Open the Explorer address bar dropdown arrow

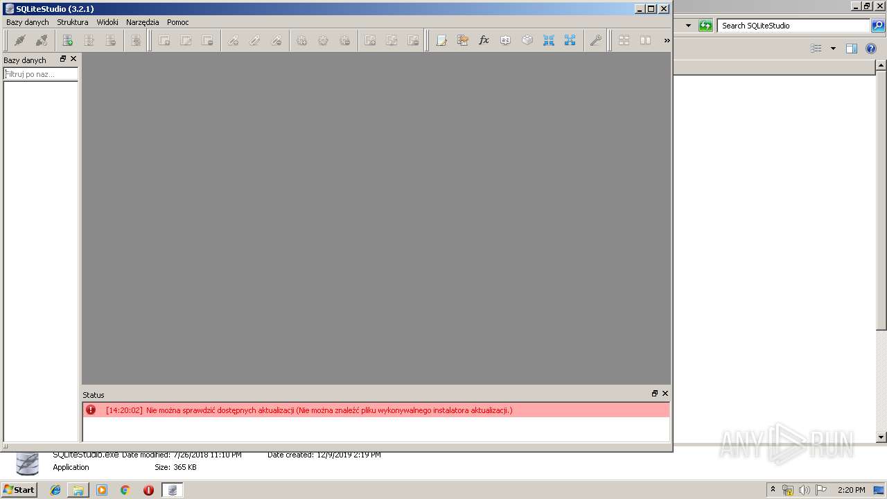(688, 26)
